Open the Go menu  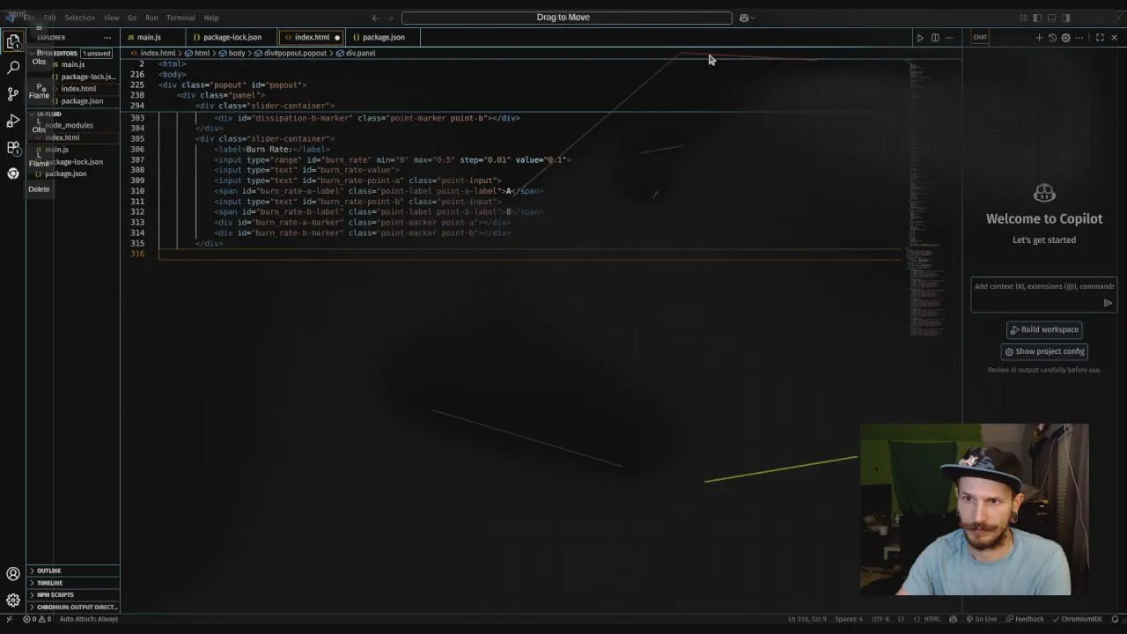(x=132, y=18)
